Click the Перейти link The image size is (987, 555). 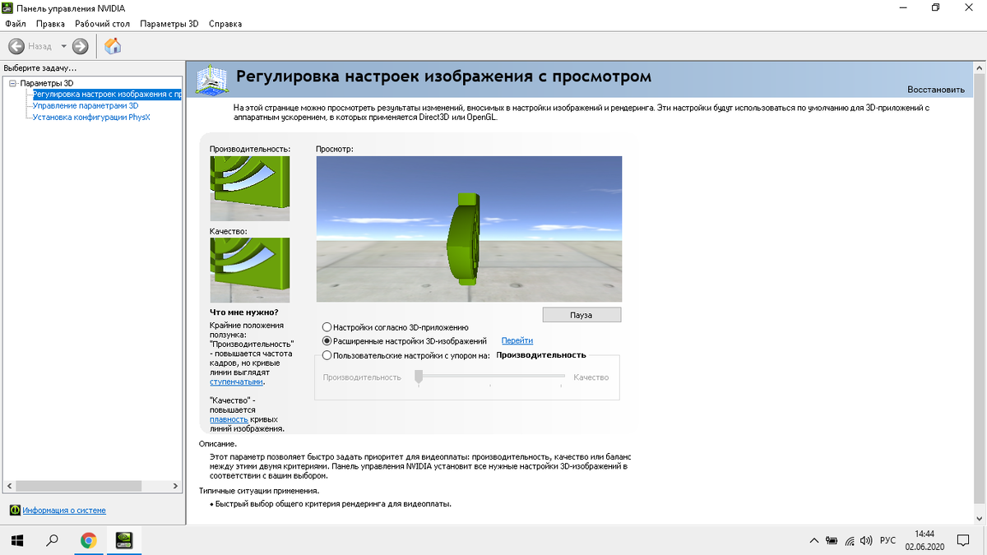pyautogui.click(x=517, y=340)
